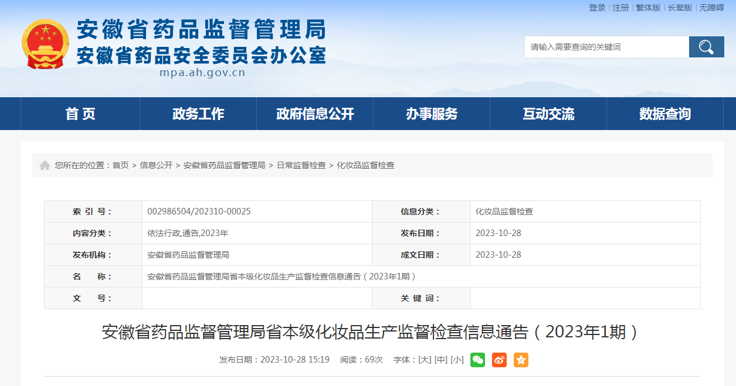Click the site title 安徽省药品监督管理局
736x386 pixels.
[x=201, y=29]
